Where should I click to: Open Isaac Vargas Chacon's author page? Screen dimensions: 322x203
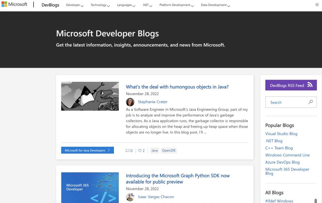click(156, 197)
